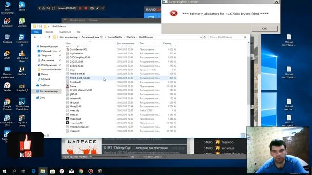Open the Snapshot_0 desktop file
The width and height of the screenshot is (312, 175).
tap(22, 87)
